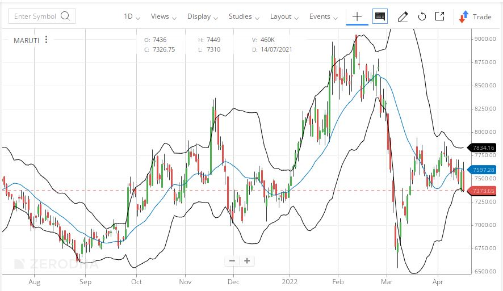This screenshot has height=291, width=503.
Task: Zoom in with the plus button
Action: (247, 261)
